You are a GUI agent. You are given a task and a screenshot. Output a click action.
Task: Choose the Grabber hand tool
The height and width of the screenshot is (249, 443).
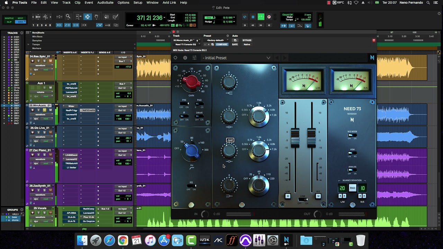click(97, 17)
